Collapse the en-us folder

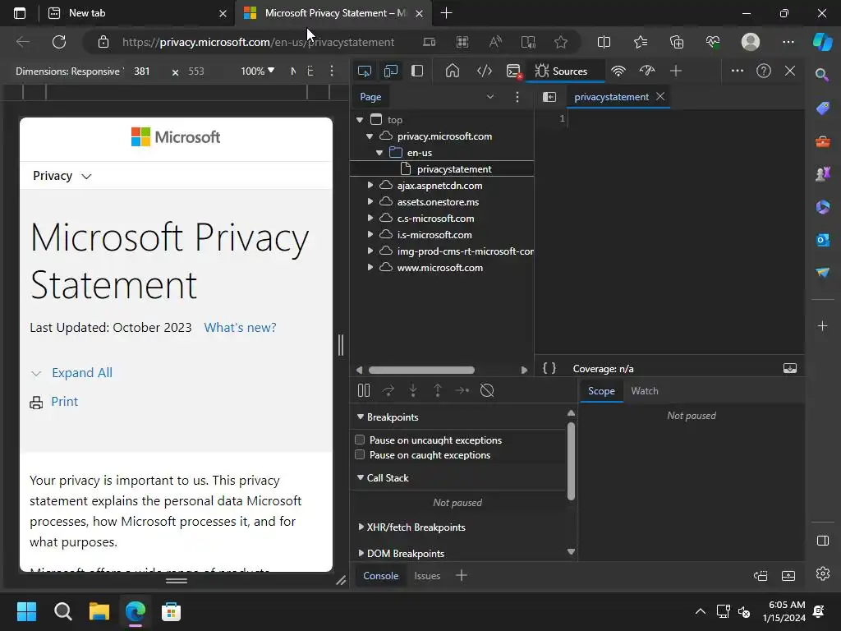coord(379,153)
